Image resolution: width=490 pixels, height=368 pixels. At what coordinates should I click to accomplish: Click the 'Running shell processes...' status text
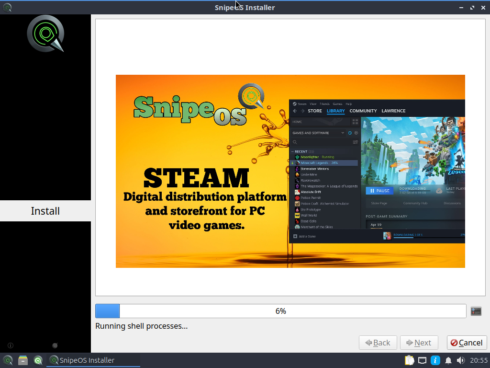pyautogui.click(x=141, y=326)
